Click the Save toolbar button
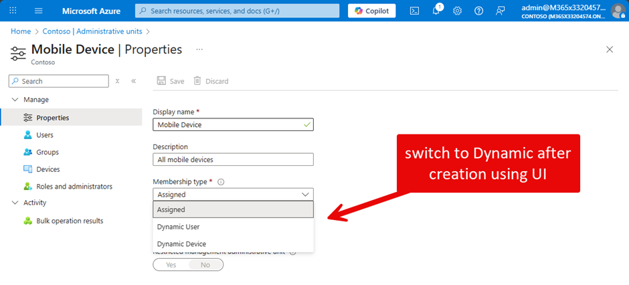 point(171,81)
